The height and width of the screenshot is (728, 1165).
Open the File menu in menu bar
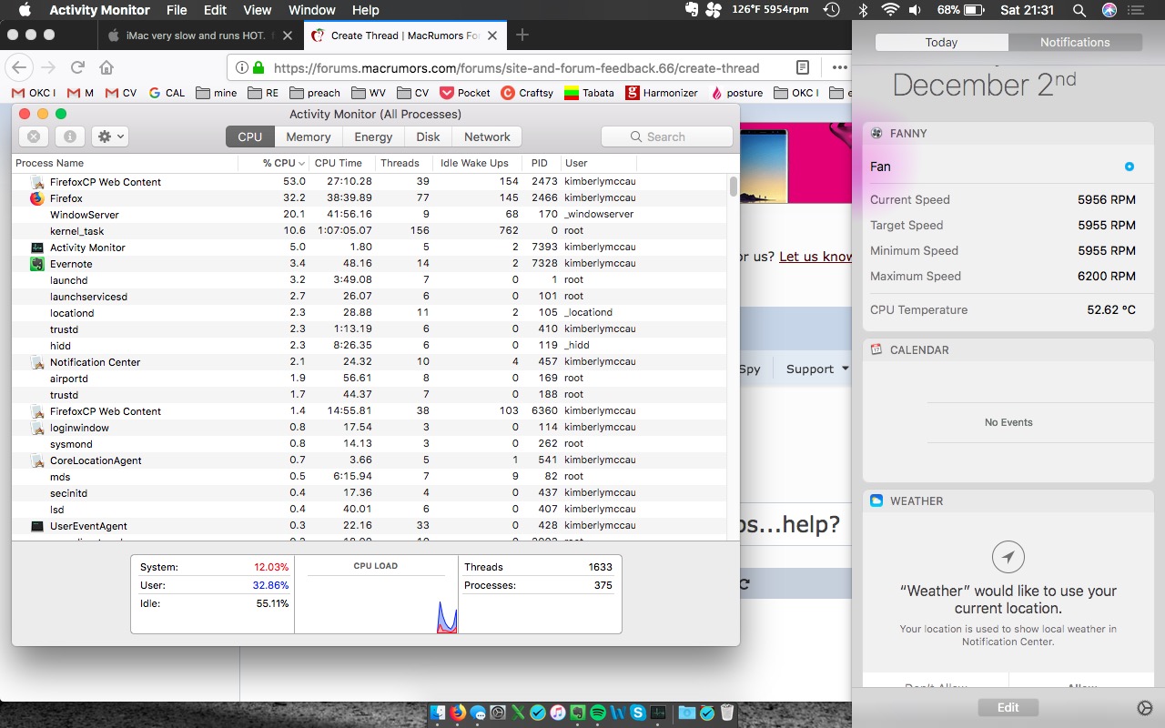pos(177,10)
